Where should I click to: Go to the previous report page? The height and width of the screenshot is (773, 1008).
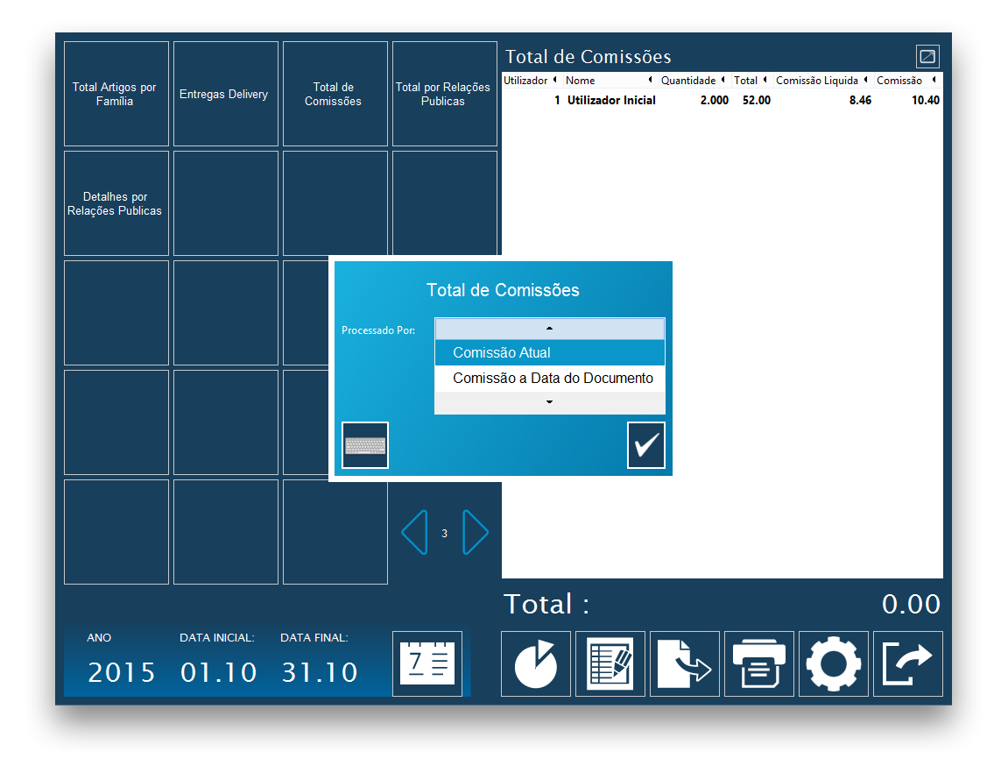[414, 532]
